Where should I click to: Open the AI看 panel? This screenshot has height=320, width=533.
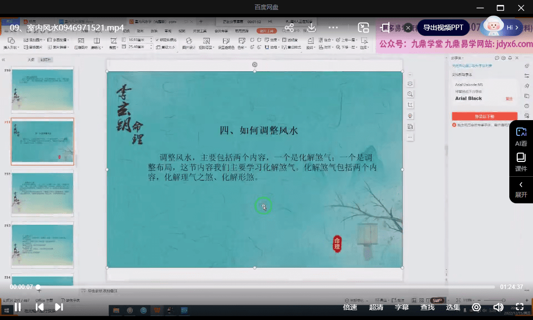pos(521,136)
